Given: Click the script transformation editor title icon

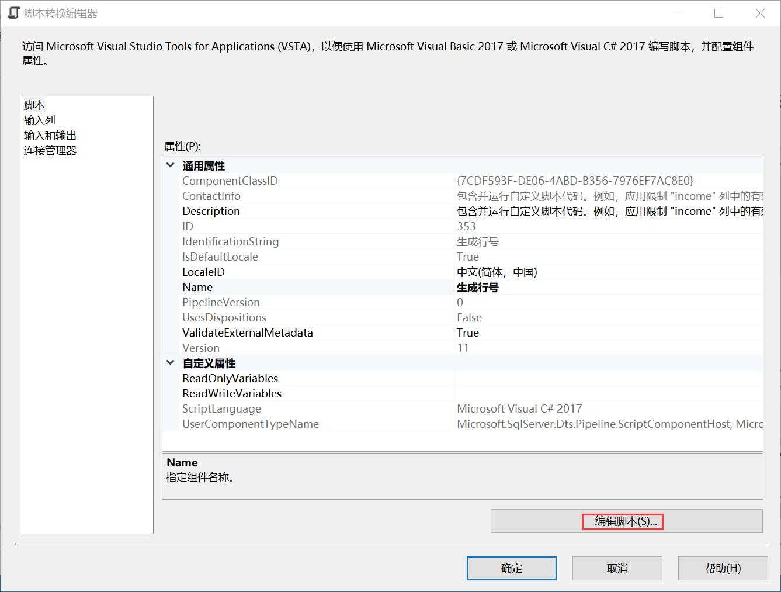Looking at the screenshot, I should tap(13, 13).
